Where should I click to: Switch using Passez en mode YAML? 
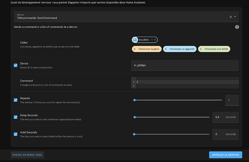pyautogui.click(x=28, y=155)
